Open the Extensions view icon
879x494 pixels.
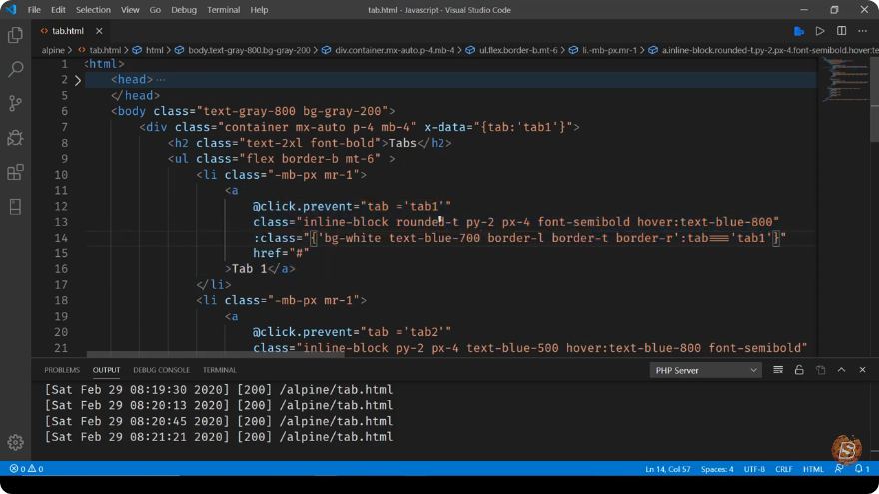coord(15,172)
